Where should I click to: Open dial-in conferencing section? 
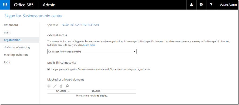pos(17,47)
